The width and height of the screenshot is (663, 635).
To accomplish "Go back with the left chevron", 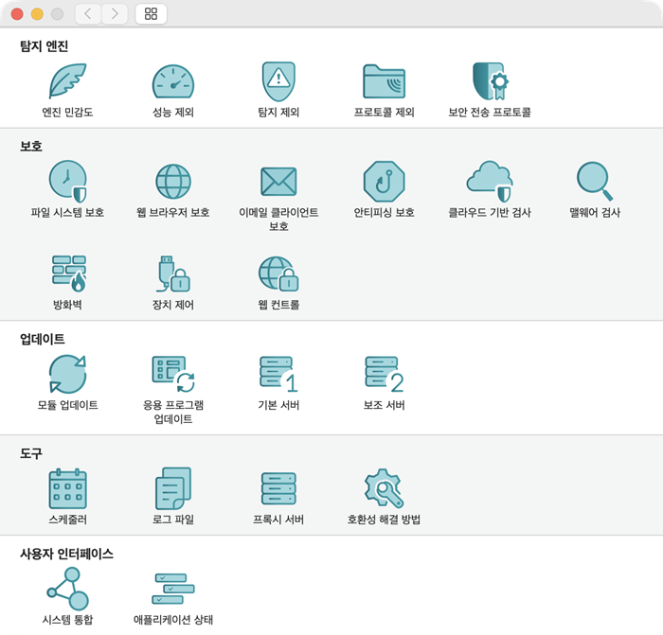I will click(x=88, y=14).
